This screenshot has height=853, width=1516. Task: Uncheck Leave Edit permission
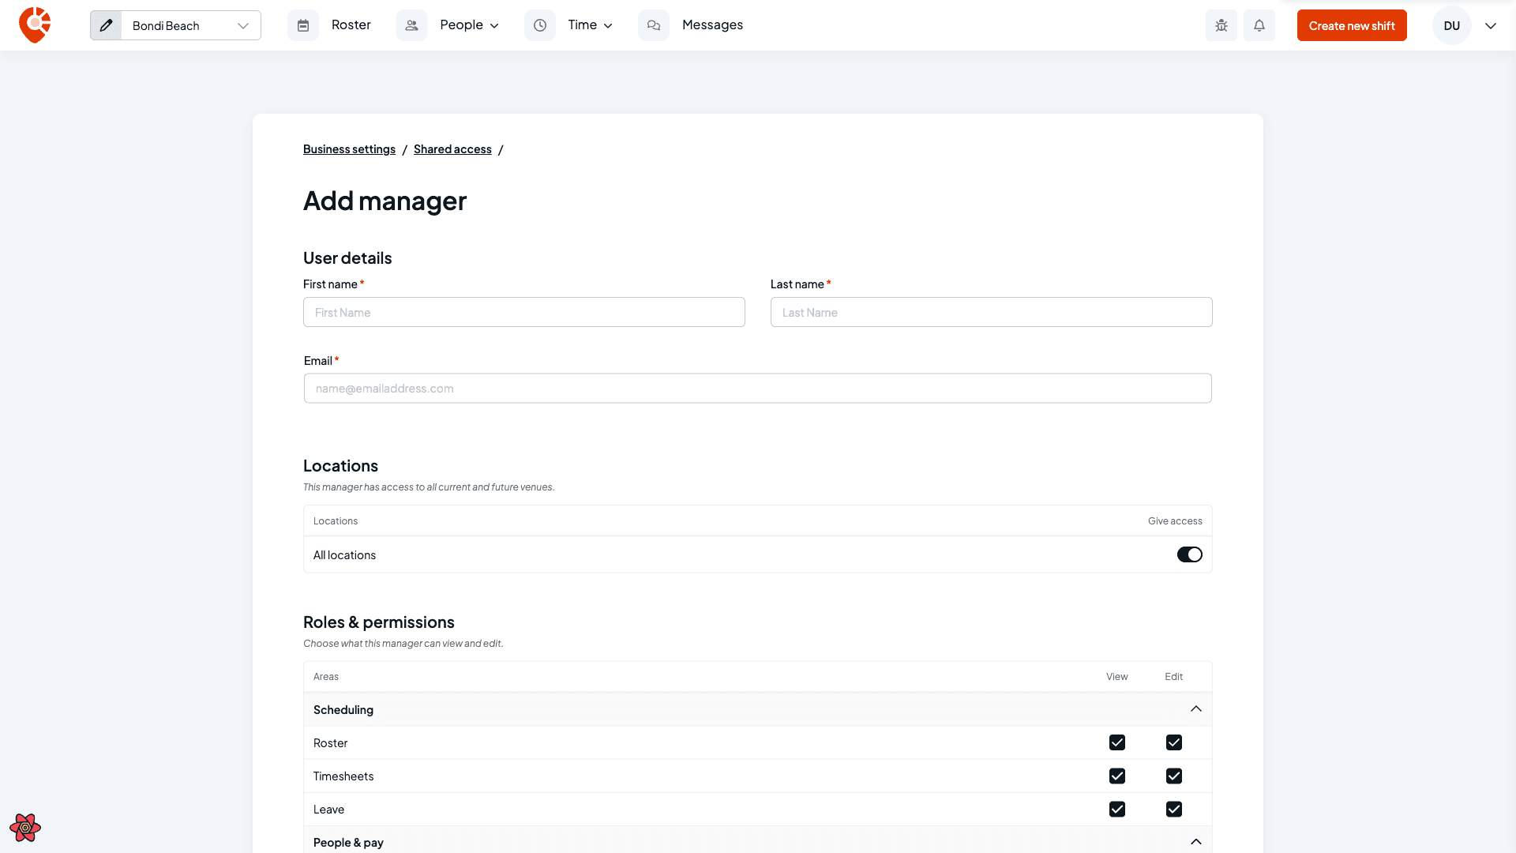(x=1174, y=809)
